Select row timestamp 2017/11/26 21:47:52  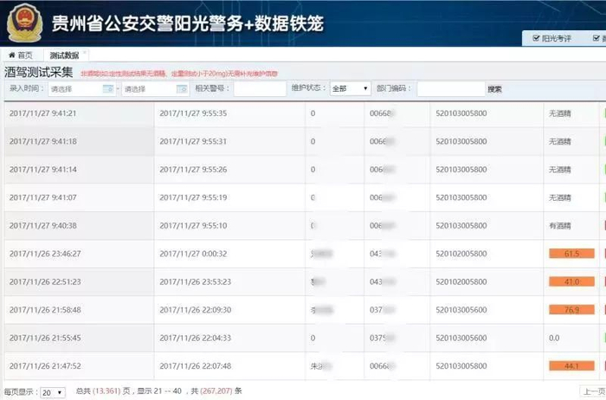click(x=45, y=365)
